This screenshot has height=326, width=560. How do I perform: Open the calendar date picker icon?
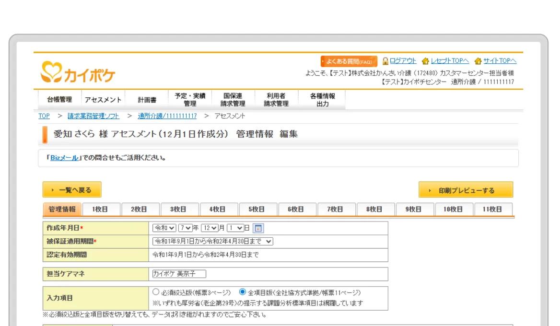[x=258, y=228]
